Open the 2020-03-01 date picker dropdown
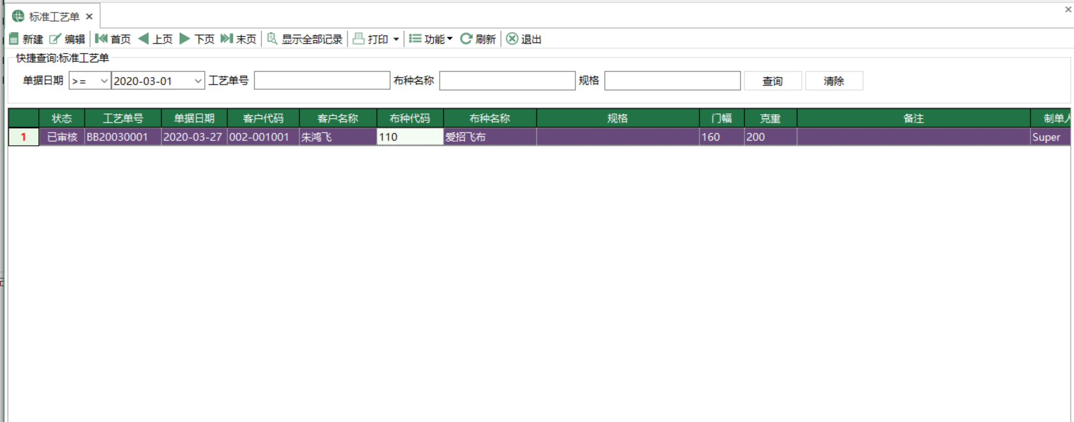1074x422 pixels. (x=198, y=81)
